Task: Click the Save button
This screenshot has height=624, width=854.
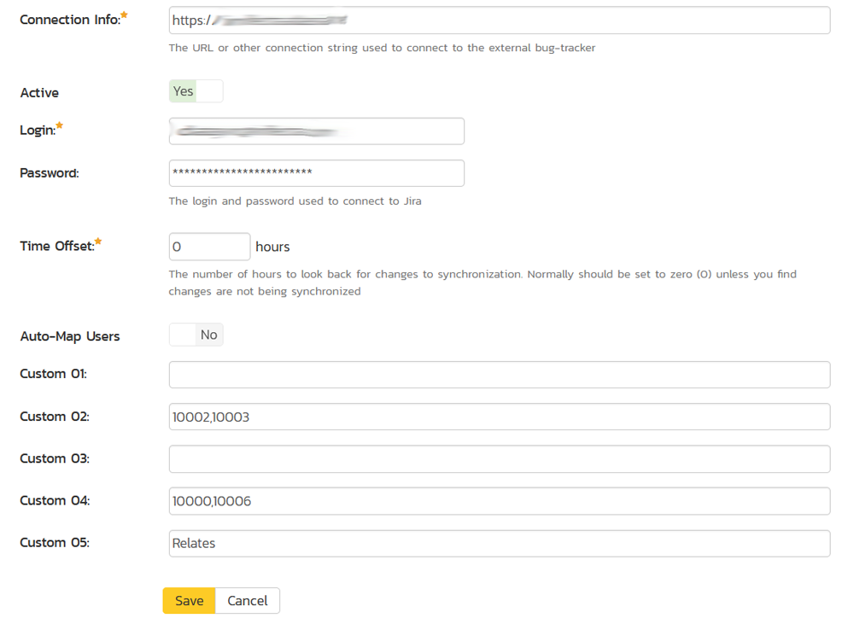Action: 188,600
